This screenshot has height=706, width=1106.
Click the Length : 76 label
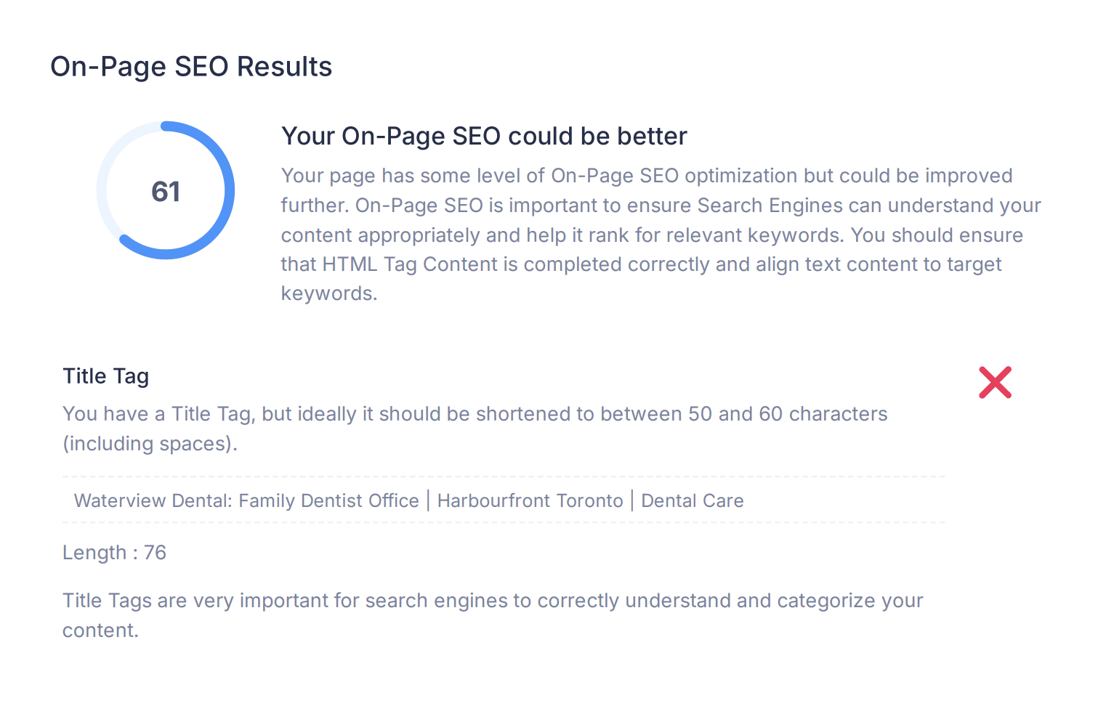[x=115, y=553]
